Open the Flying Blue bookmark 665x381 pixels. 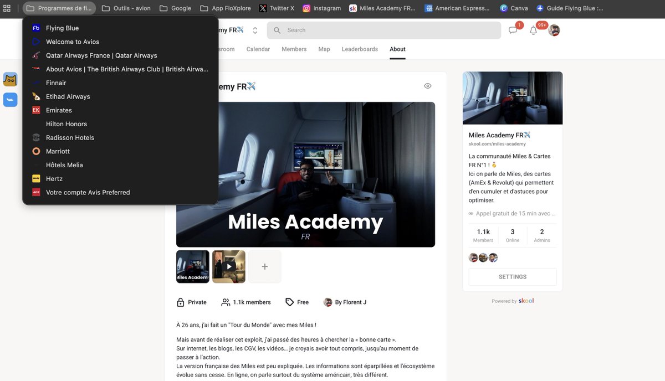pyautogui.click(x=120, y=28)
